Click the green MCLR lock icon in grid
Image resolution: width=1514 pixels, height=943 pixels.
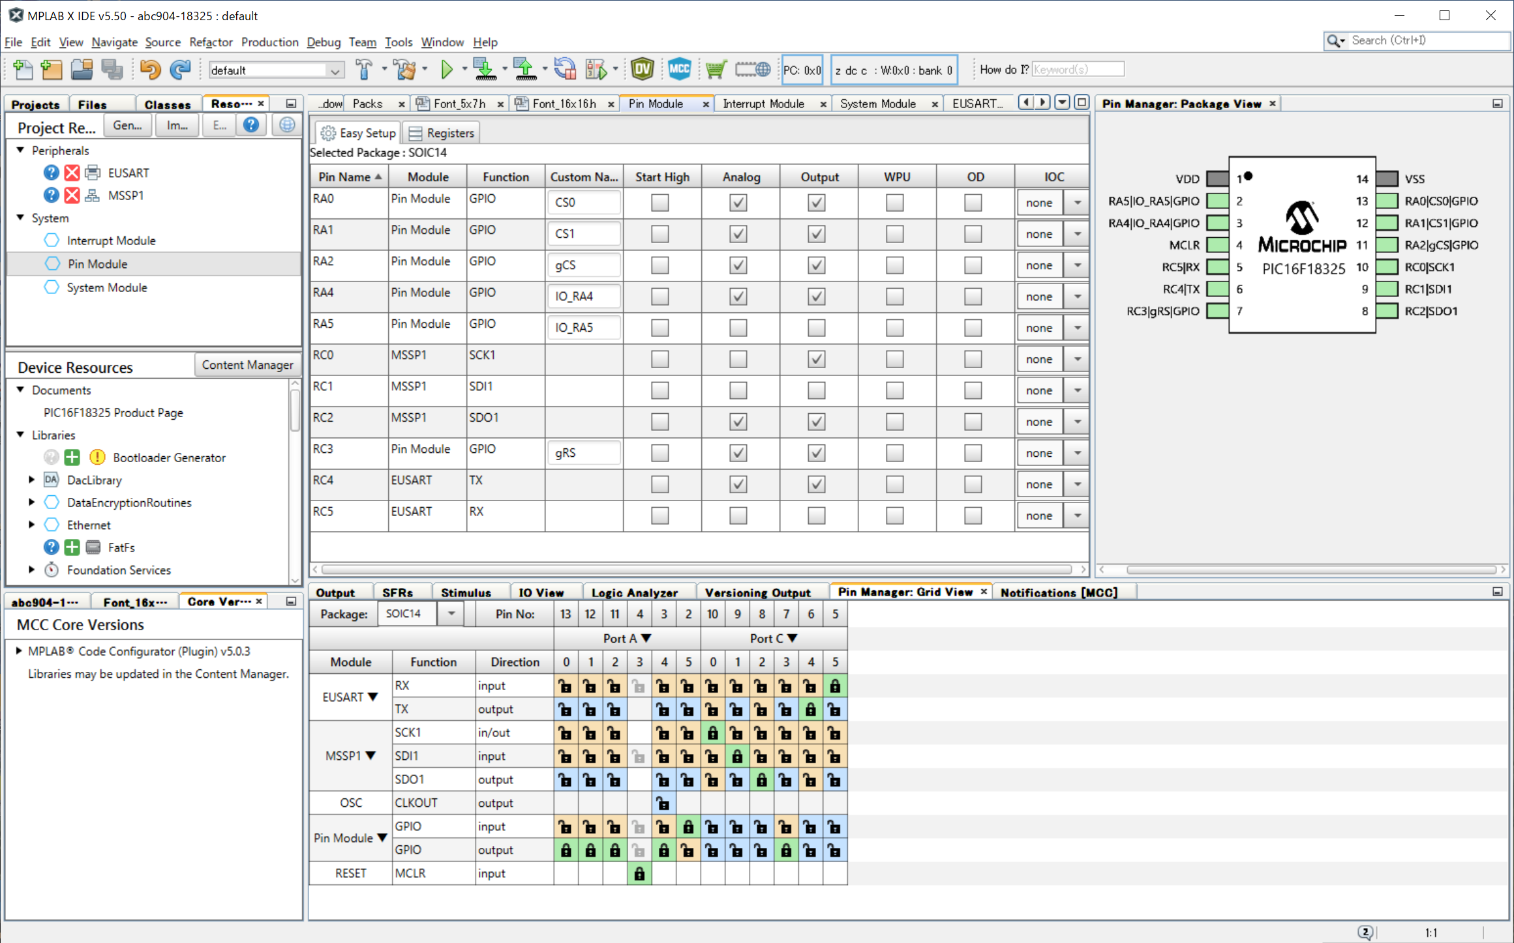point(639,873)
